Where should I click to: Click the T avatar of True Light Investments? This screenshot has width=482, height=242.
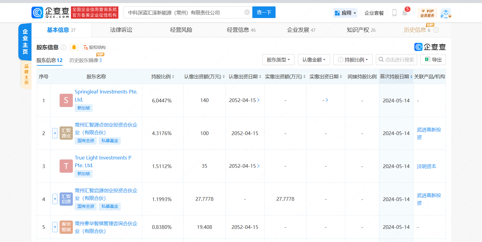pyautogui.click(x=66, y=166)
